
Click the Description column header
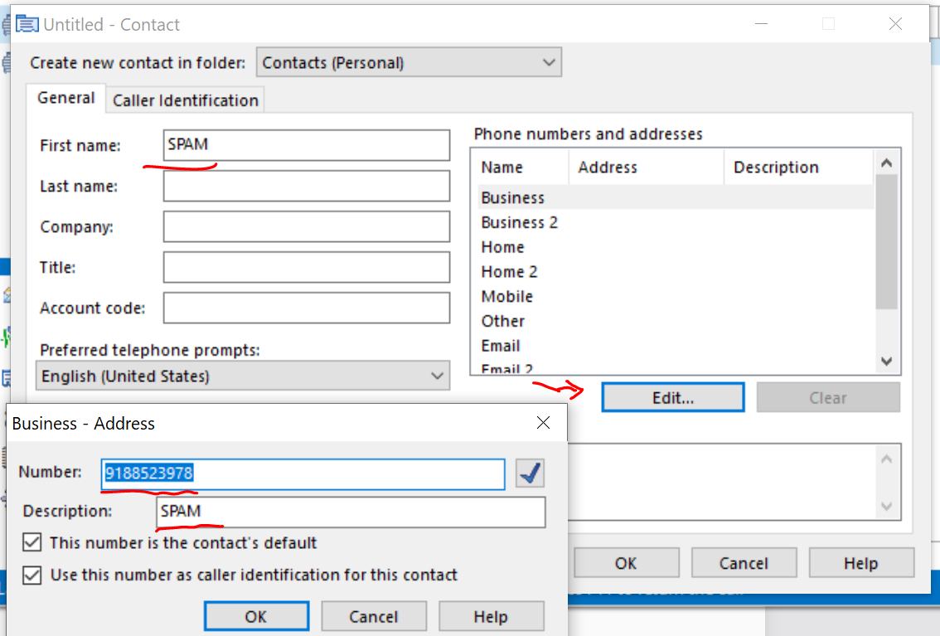pos(776,167)
